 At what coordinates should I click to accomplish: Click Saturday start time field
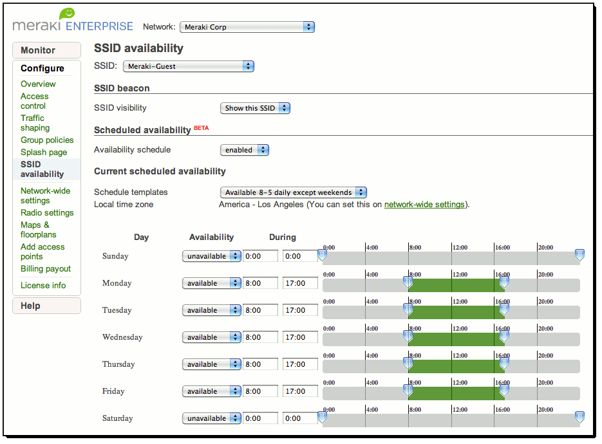260,418
